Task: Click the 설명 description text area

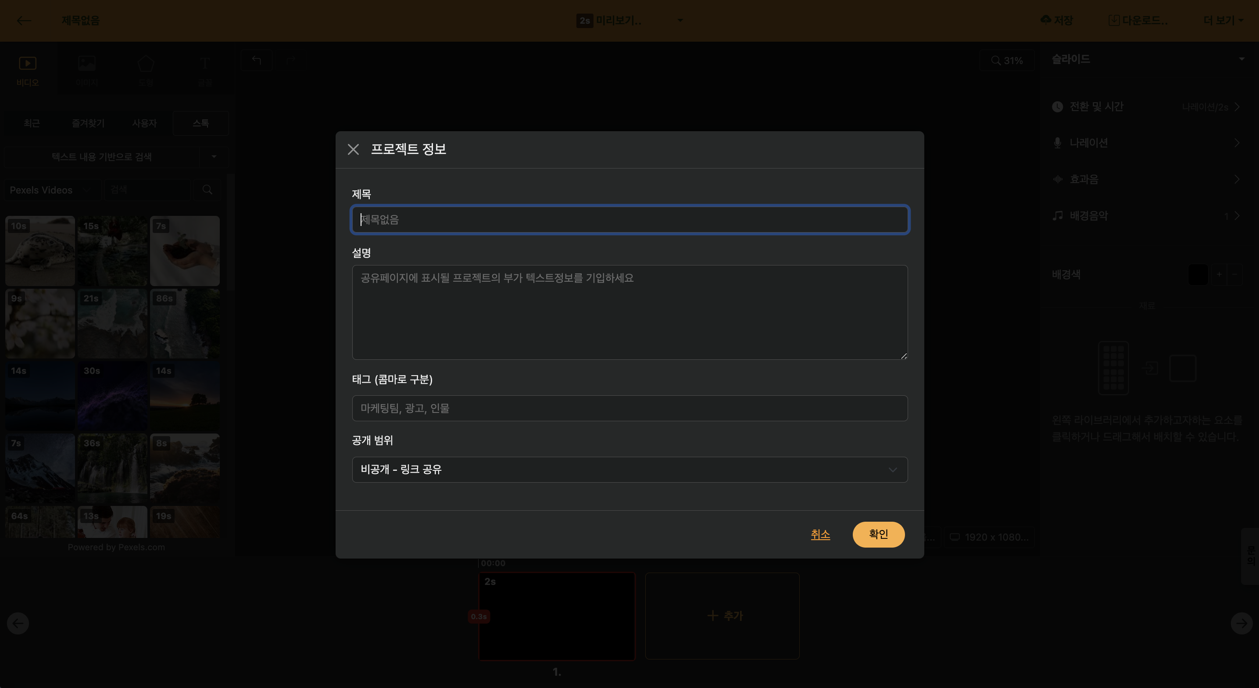Action: click(629, 312)
